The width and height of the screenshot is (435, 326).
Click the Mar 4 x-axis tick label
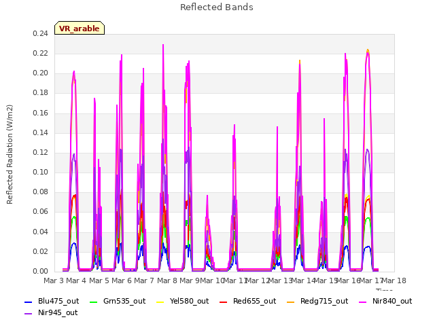[76, 280]
